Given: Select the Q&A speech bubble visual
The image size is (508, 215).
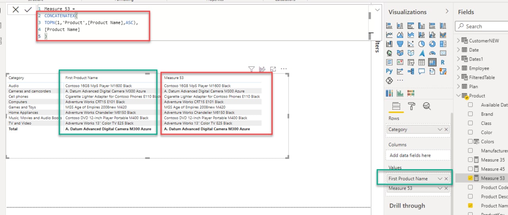Looking at the screenshot, I should [x=421, y=71].
